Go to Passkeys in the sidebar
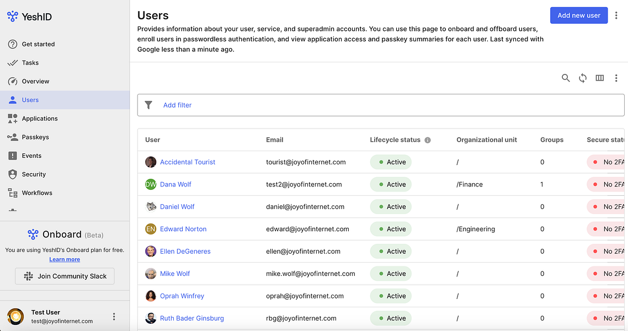 coord(35,137)
